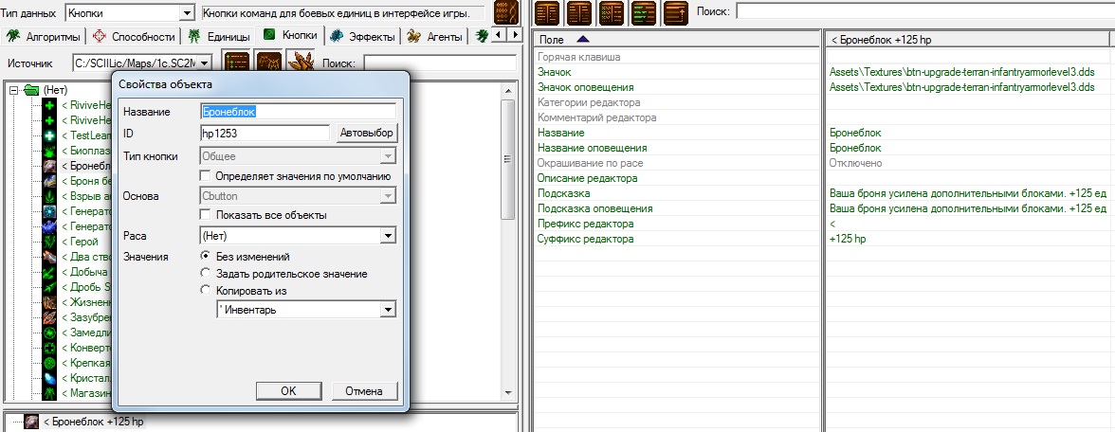The width and height of the screenshot is (1115, 432).
Task: Click the tree list vertical scrollbar thumb
Action: pyautogui.click(x=508, y=159)
